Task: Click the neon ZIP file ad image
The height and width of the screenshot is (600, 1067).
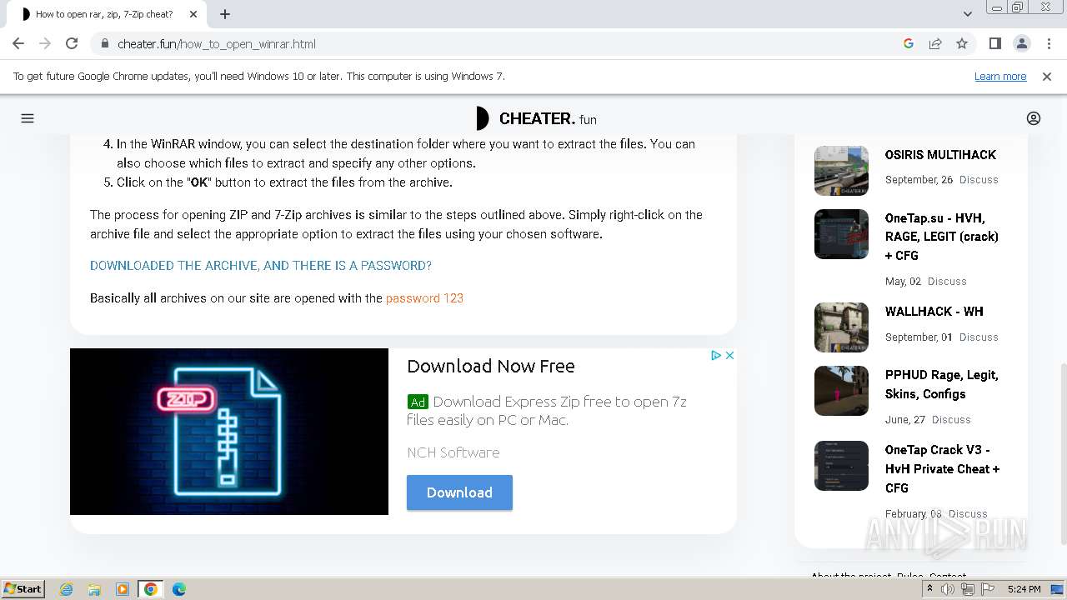Action: tap(229, 432)
